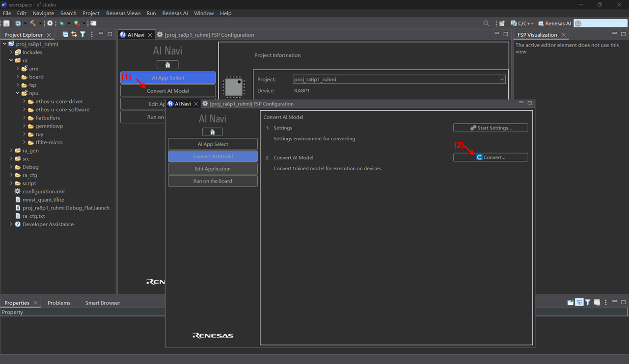This screenshot has height=364, width=629.
Task: Expand the Developer Assistance node
Action: click(11, 224)
